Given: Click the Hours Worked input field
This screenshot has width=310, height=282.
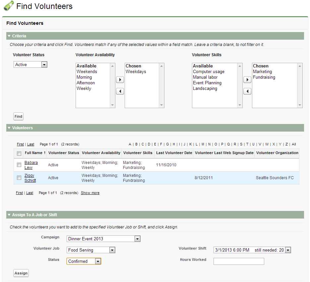Looking at the screenshot, I should pos(239,262).
